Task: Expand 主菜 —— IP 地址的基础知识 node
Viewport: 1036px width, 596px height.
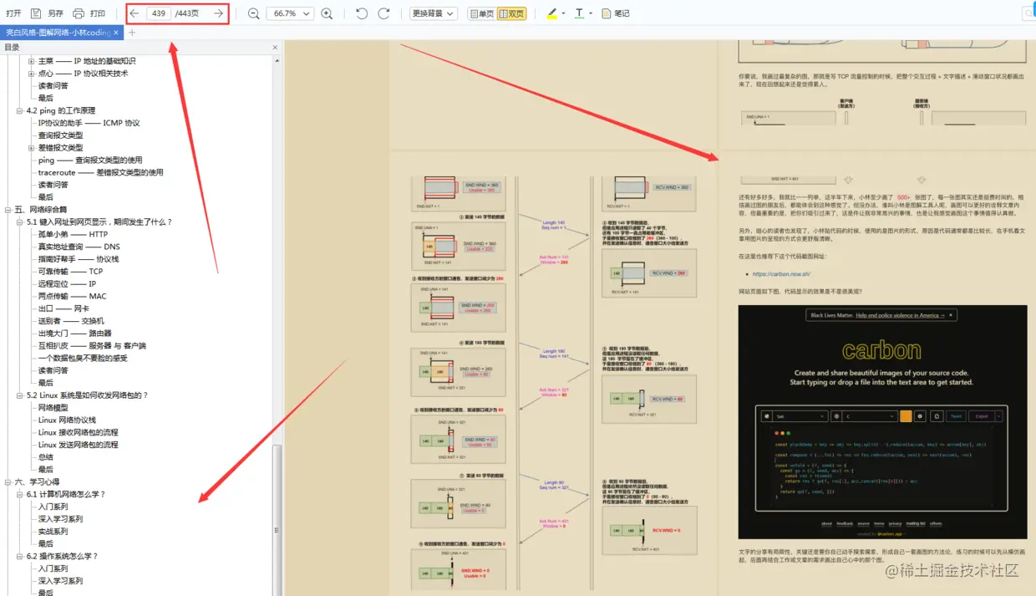Action: pos(31,61)
